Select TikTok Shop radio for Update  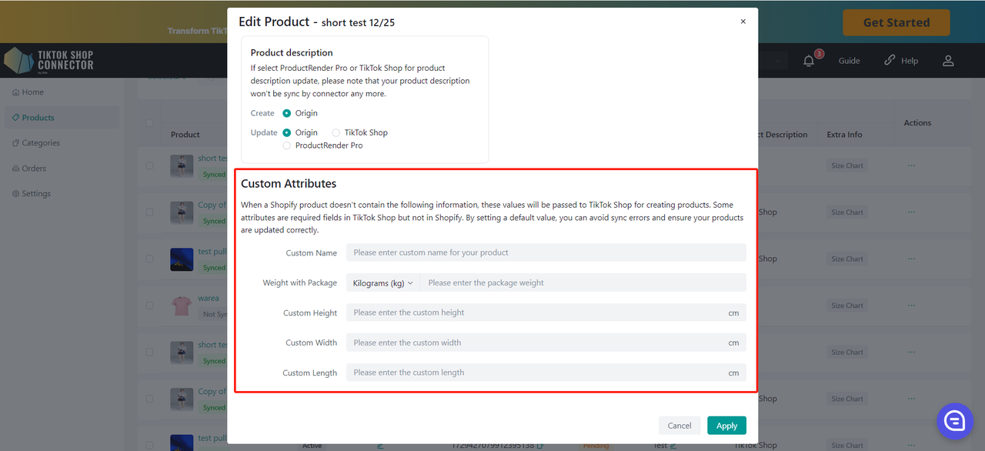point(336,132)
